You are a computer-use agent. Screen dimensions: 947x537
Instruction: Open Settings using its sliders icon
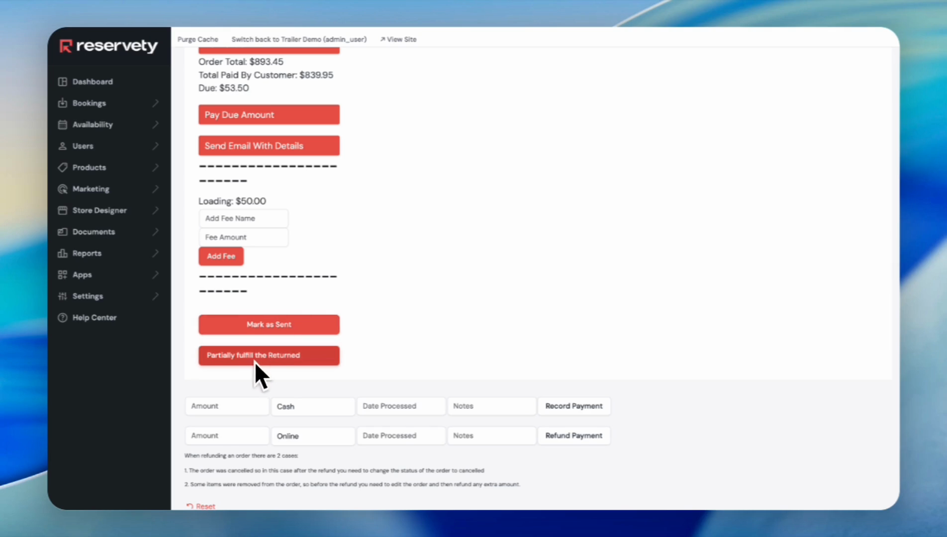[x=62, y=296]
